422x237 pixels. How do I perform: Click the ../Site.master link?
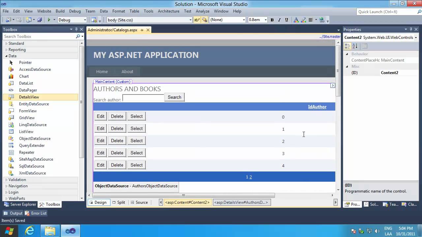point(330,37)
